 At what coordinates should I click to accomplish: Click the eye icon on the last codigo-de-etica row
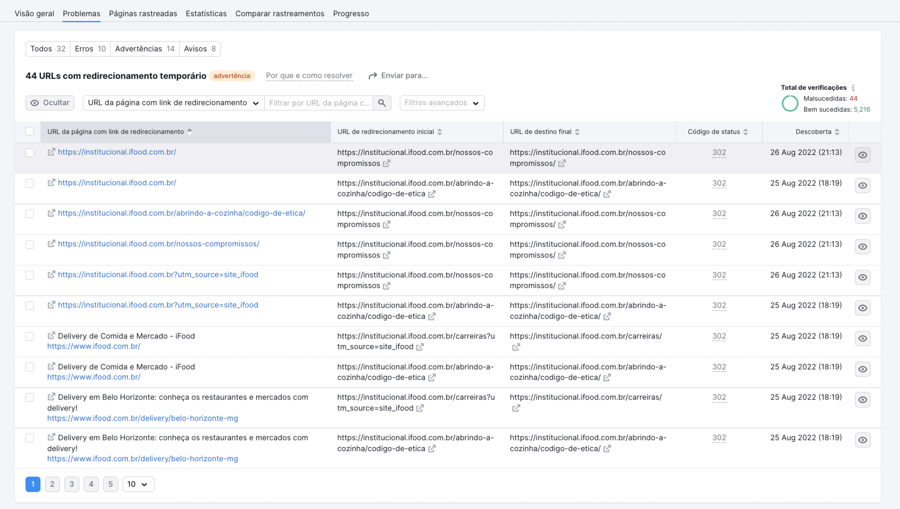pos(863,440)
